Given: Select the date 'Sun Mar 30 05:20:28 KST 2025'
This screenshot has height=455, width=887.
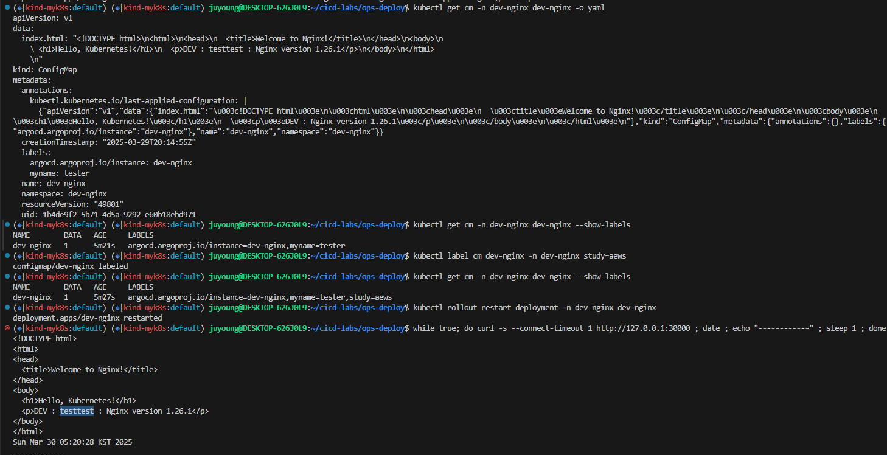Looking at the screenshot, I should pos(72,442).
